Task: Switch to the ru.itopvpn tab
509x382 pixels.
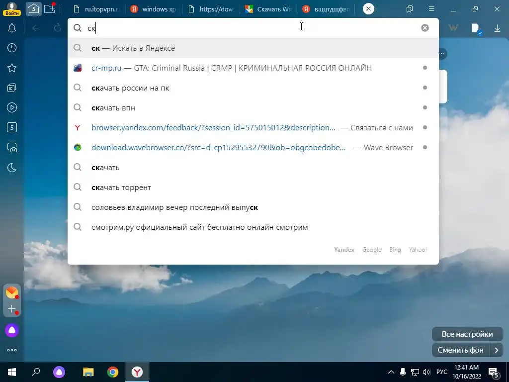Action: 96,9
